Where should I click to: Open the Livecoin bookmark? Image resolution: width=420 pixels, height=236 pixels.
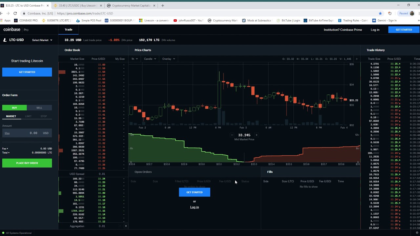point(154,20)
